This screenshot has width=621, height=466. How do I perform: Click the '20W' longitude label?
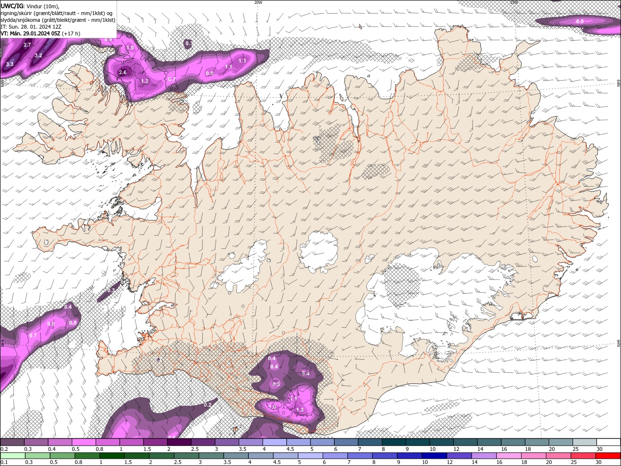(258, 2)
